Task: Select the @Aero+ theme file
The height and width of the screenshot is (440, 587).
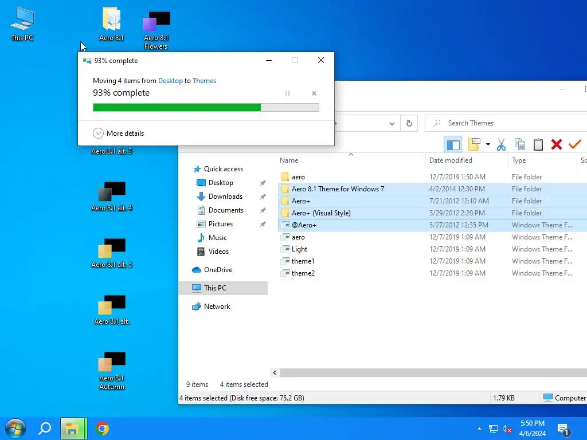Action: (x=432, y=225)
